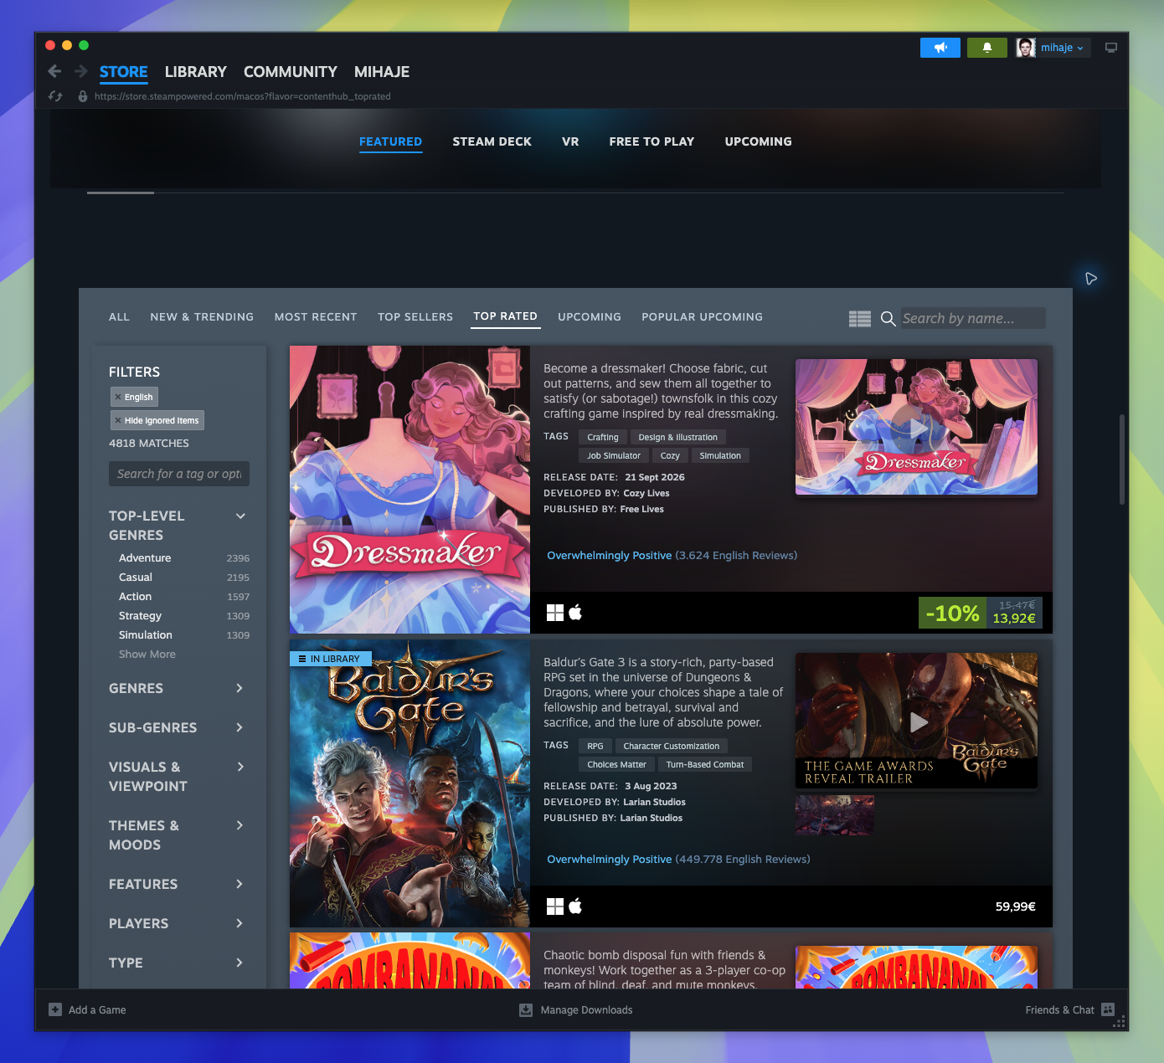
Task: Collapse the Top-Level Genres section
Action: click(240, 516)
